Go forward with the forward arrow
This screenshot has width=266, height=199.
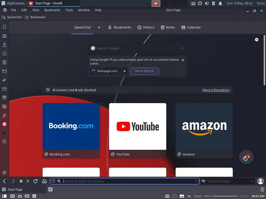pos(13,181)
